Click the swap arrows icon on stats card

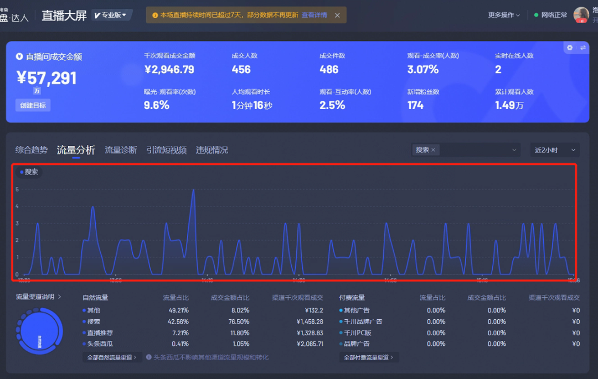(582, 48)
